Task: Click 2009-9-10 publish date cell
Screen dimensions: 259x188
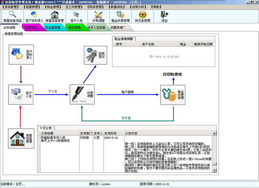Action: pyautogui.click(x=111, y=138)
